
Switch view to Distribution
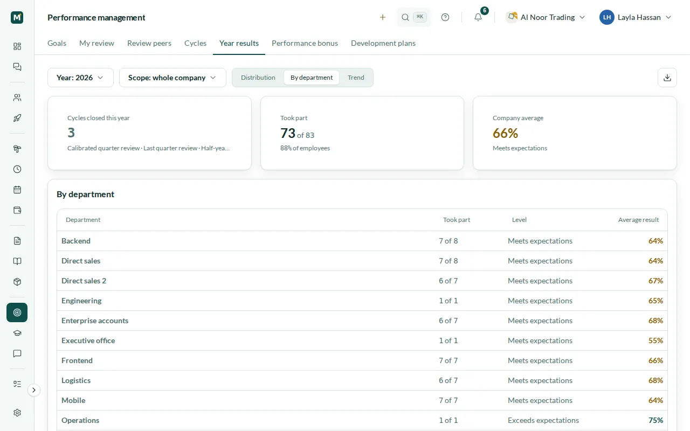[258, 78]
